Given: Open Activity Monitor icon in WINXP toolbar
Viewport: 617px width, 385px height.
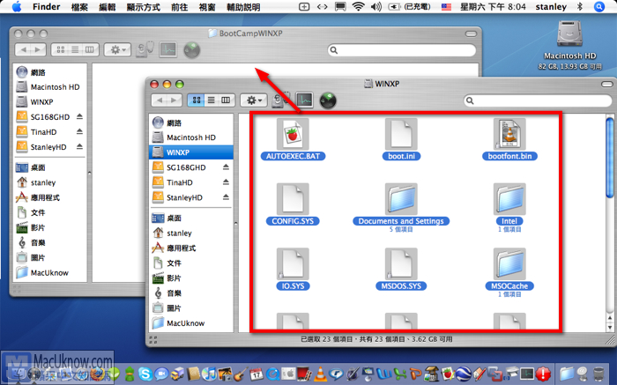Looking at the screenshot, I should pos(305,100).
